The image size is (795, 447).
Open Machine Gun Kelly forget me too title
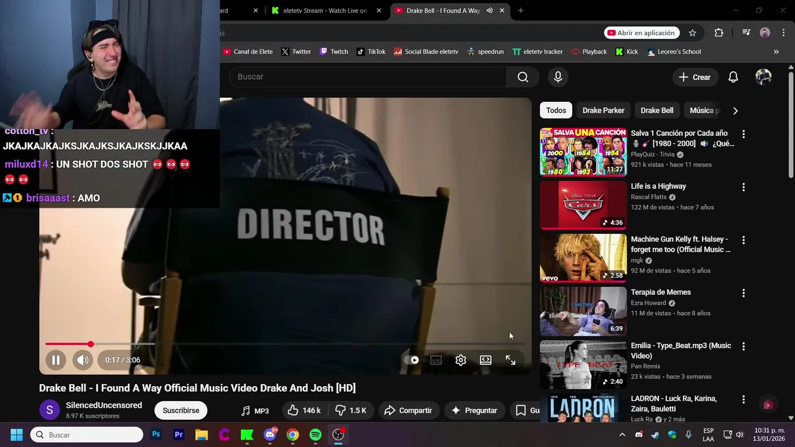[680, 244]
